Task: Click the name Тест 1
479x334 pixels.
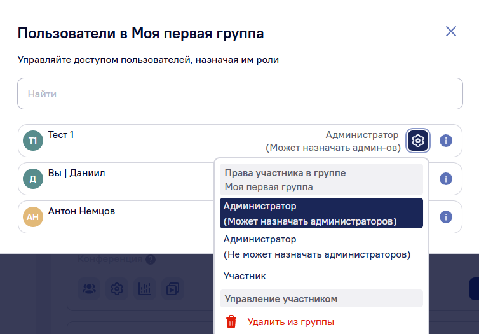Action: [61, 135]
